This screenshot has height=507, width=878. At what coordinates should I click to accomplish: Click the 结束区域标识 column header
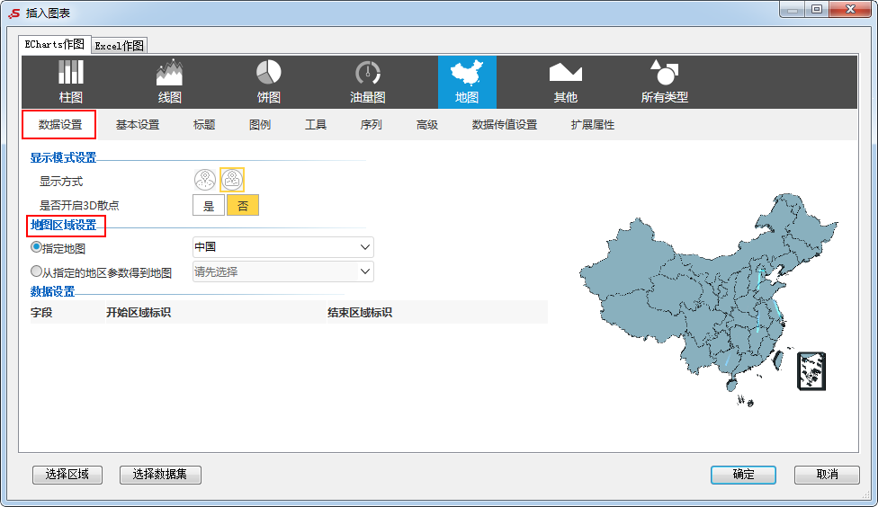point(360,312)
